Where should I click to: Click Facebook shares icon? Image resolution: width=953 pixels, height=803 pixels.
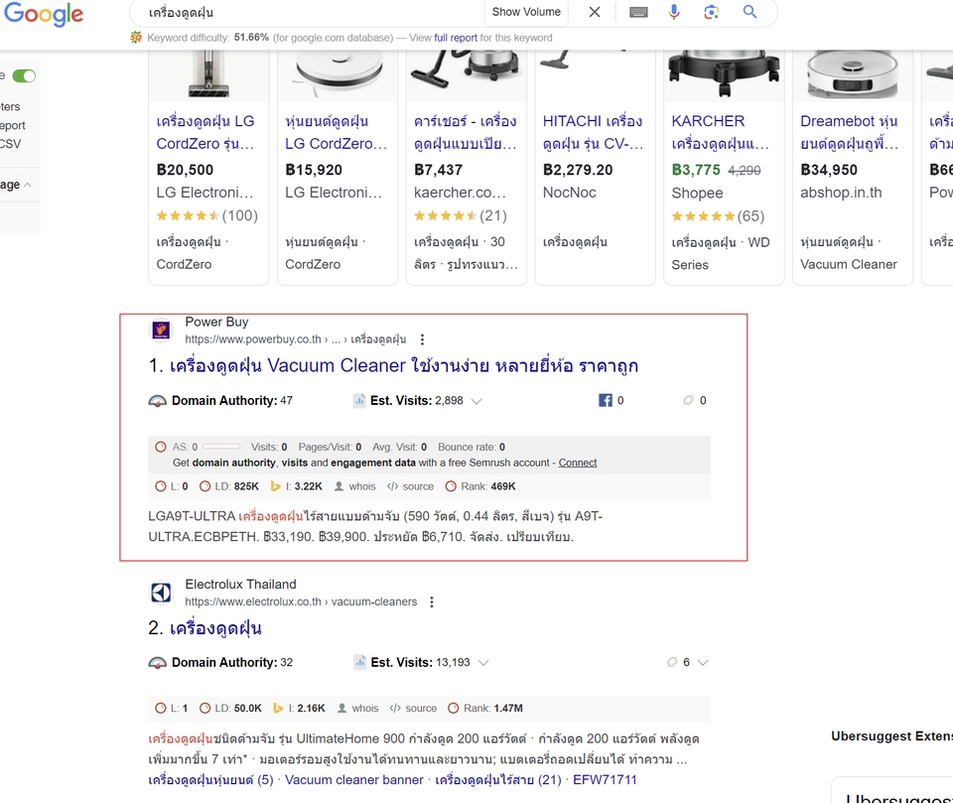tap(606, 400)
